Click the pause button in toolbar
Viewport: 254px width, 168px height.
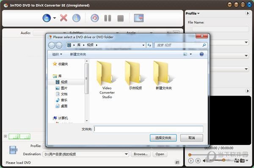point(108,18)
